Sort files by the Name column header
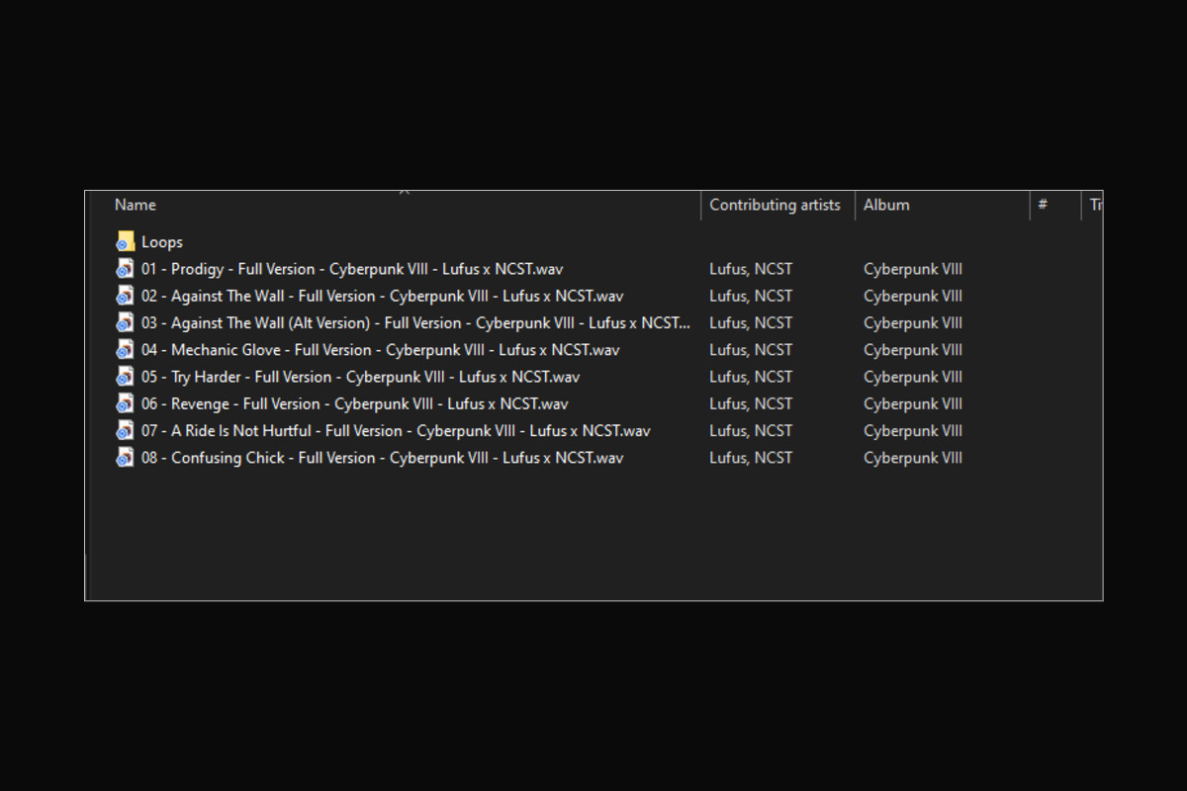This screenshot has width=1187, height=791. [136, 205]
